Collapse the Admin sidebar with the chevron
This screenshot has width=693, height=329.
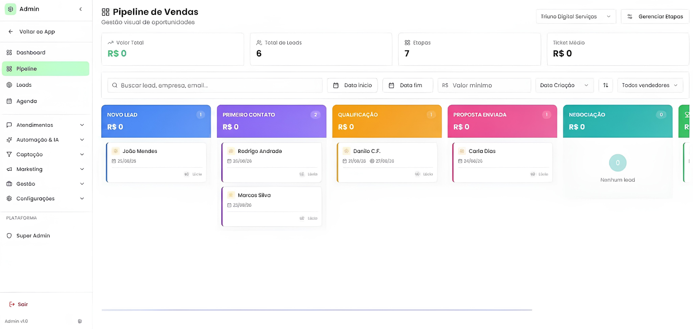(81, 9)
